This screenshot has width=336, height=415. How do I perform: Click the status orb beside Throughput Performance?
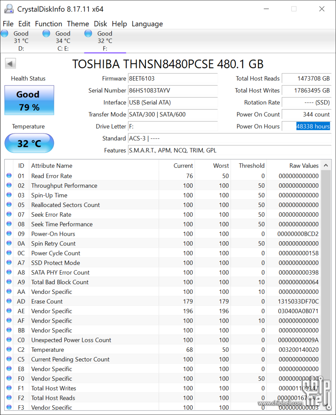(9, 185)
